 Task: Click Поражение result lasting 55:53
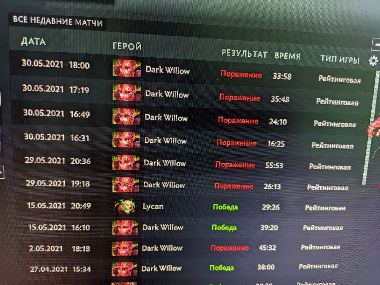(235, 164)
